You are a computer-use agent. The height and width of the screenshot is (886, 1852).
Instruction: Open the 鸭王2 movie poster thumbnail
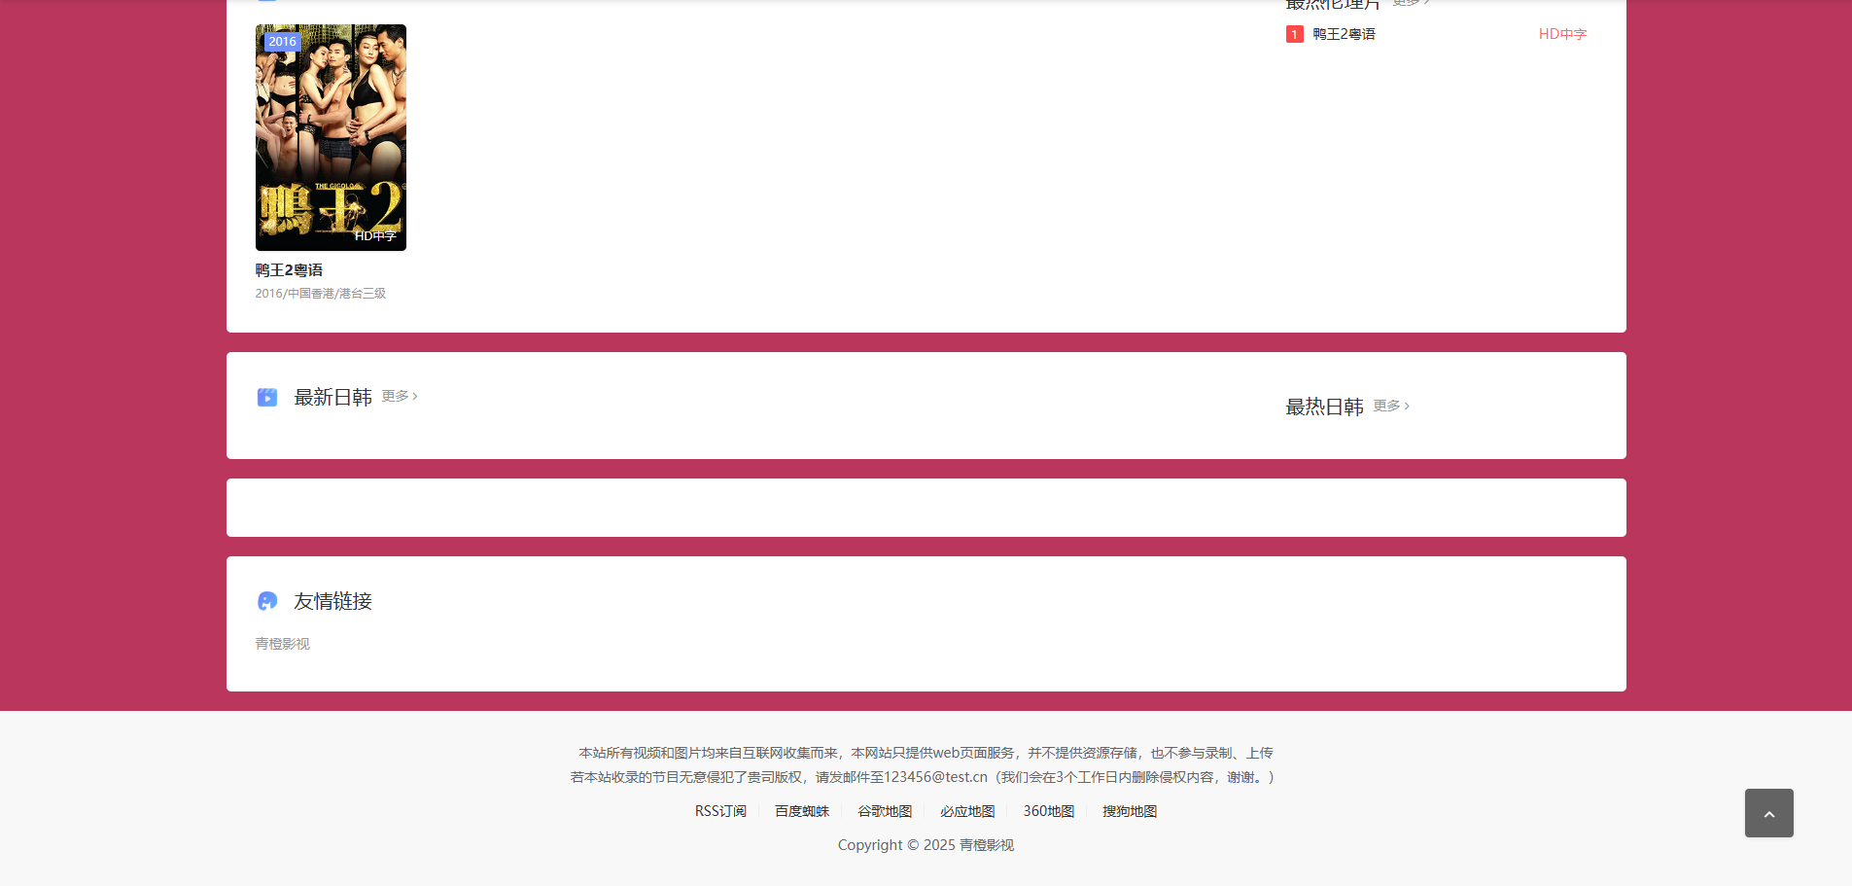[x=331, y=137]
